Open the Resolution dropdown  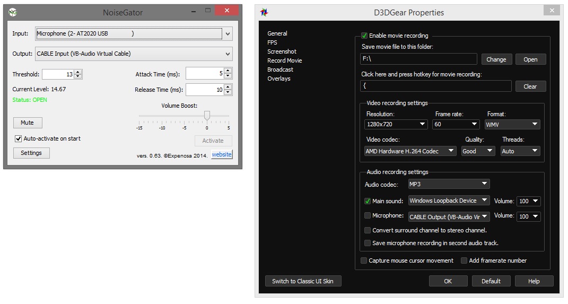[396, 124]
